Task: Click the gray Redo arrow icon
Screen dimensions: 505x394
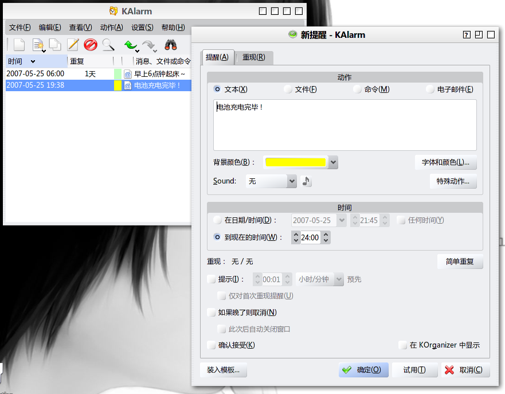Action: point(148,45)
